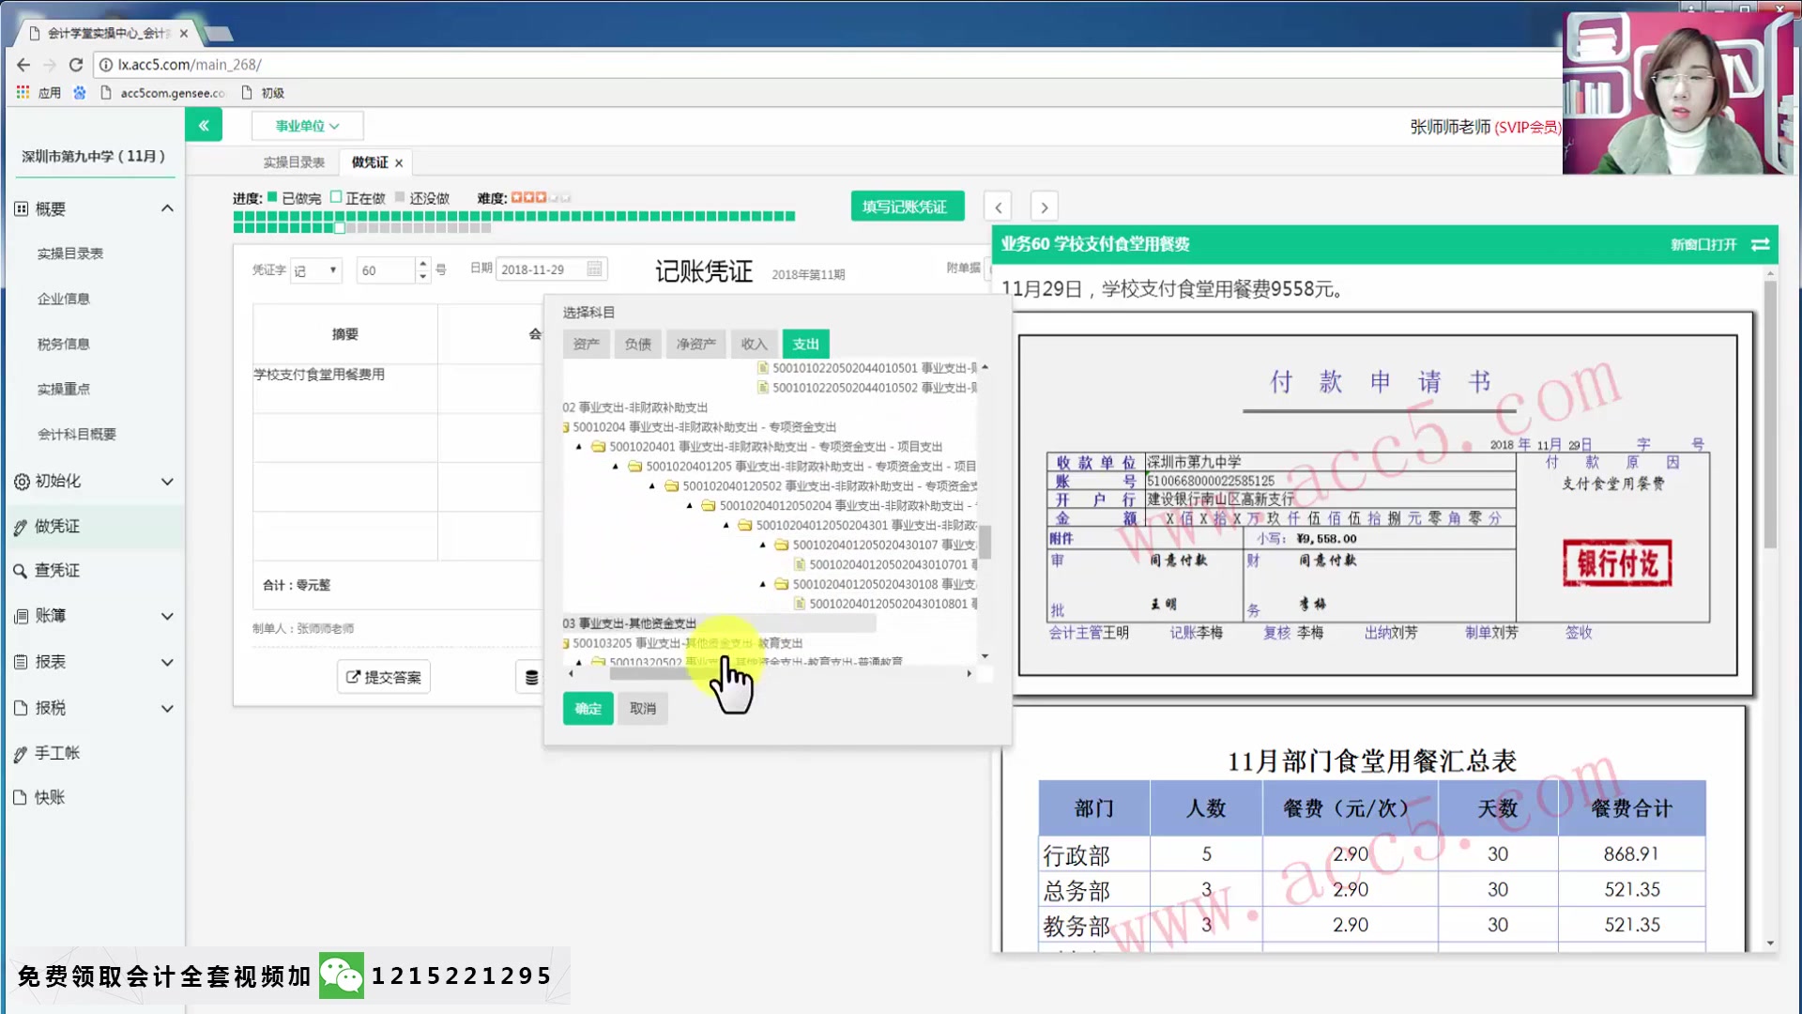Collapse tree node 5001020401205
This screenshot has width=1802, height=1014.
coord(616,467)
